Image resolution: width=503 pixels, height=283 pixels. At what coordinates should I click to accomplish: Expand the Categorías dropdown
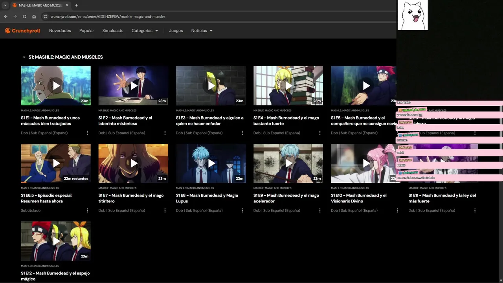pyautogui.click(x=145, y=31)
